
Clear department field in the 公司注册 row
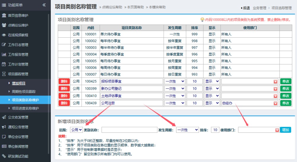coord(275,103)
